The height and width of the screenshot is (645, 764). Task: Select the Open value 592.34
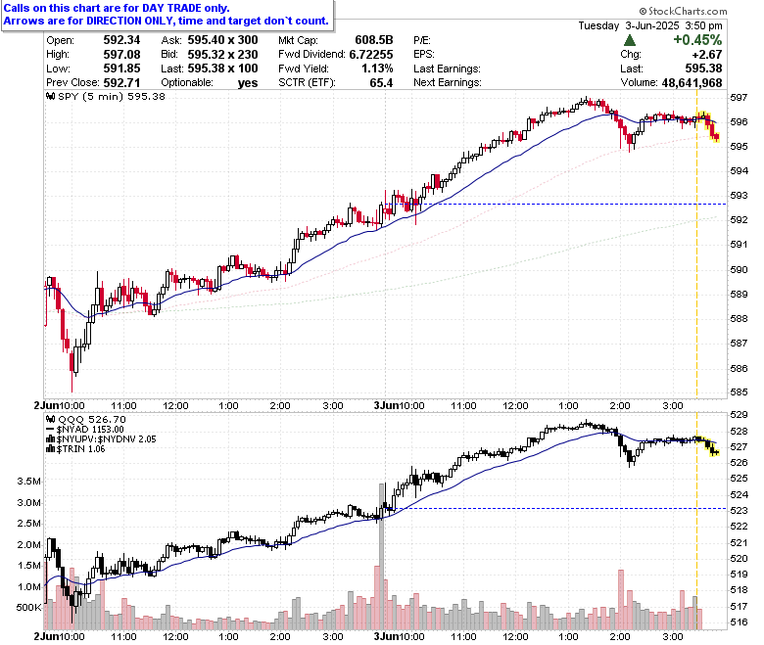(x=121, y=40)
